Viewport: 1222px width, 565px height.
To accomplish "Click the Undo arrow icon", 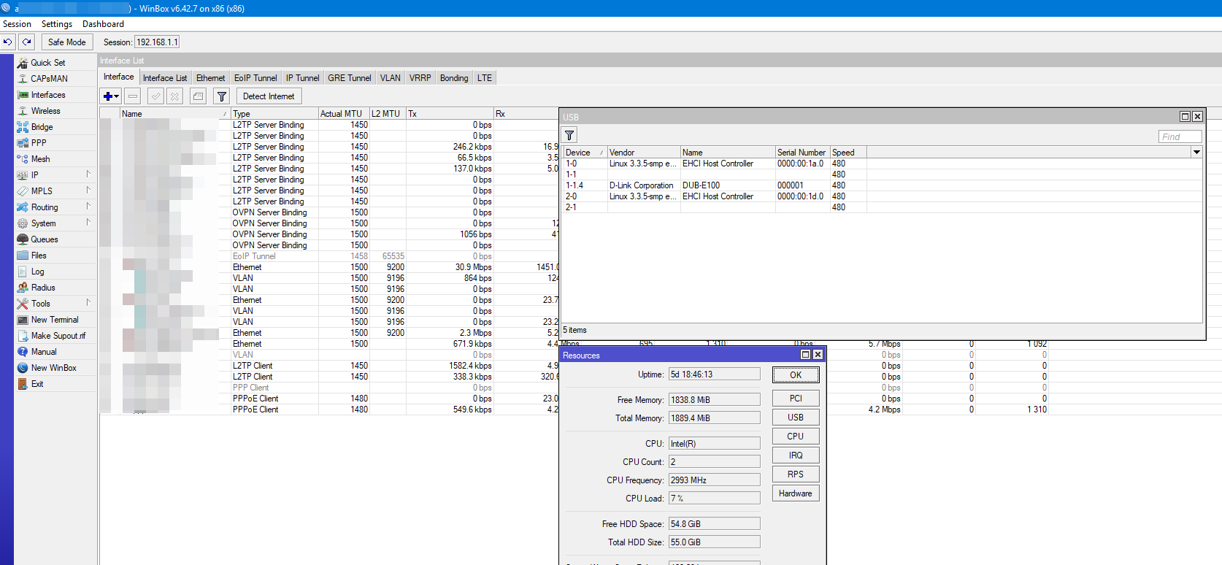I will (x=8, y=42).
